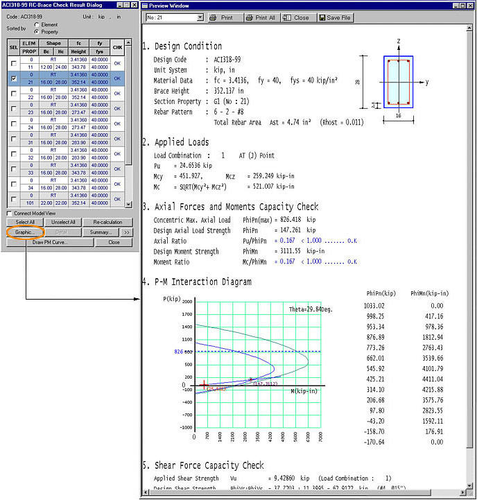Click the Graphic... button
This screenshot has width=477, height=500.
pos(24,232)
